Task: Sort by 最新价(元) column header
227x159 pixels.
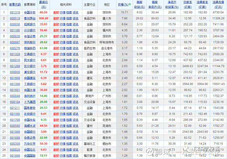Action: [43, 5]
